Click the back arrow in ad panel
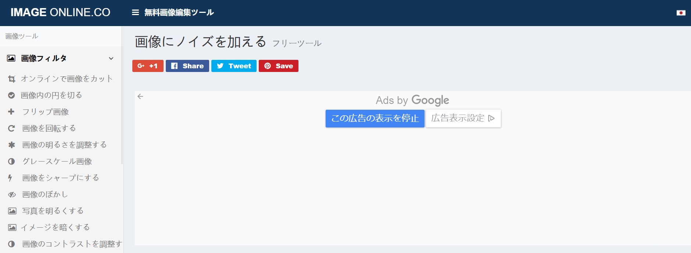 tap(140, 97)
